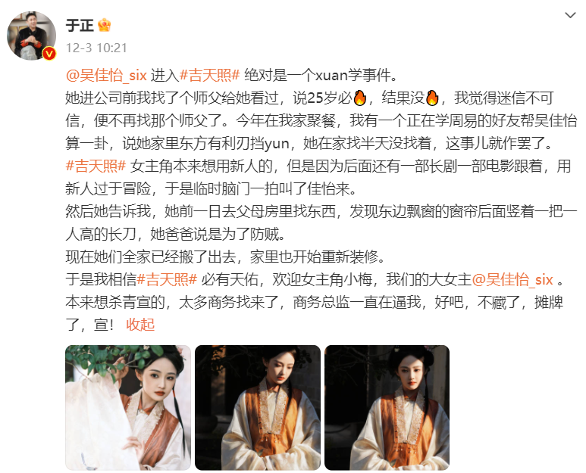
Task: Open @吴佳怡_six mention after 我们的大女主
Action: 512,279
